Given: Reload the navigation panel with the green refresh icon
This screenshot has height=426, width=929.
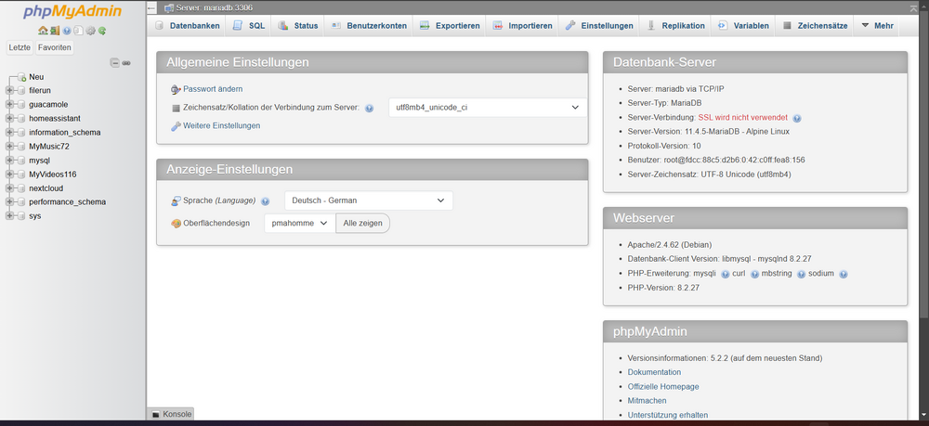Looking at the screenshot, I should point(102,31).
